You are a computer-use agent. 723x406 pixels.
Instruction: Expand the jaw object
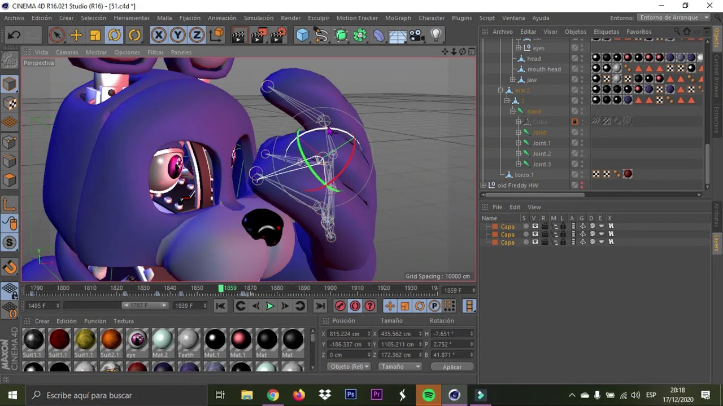[513, 80]
